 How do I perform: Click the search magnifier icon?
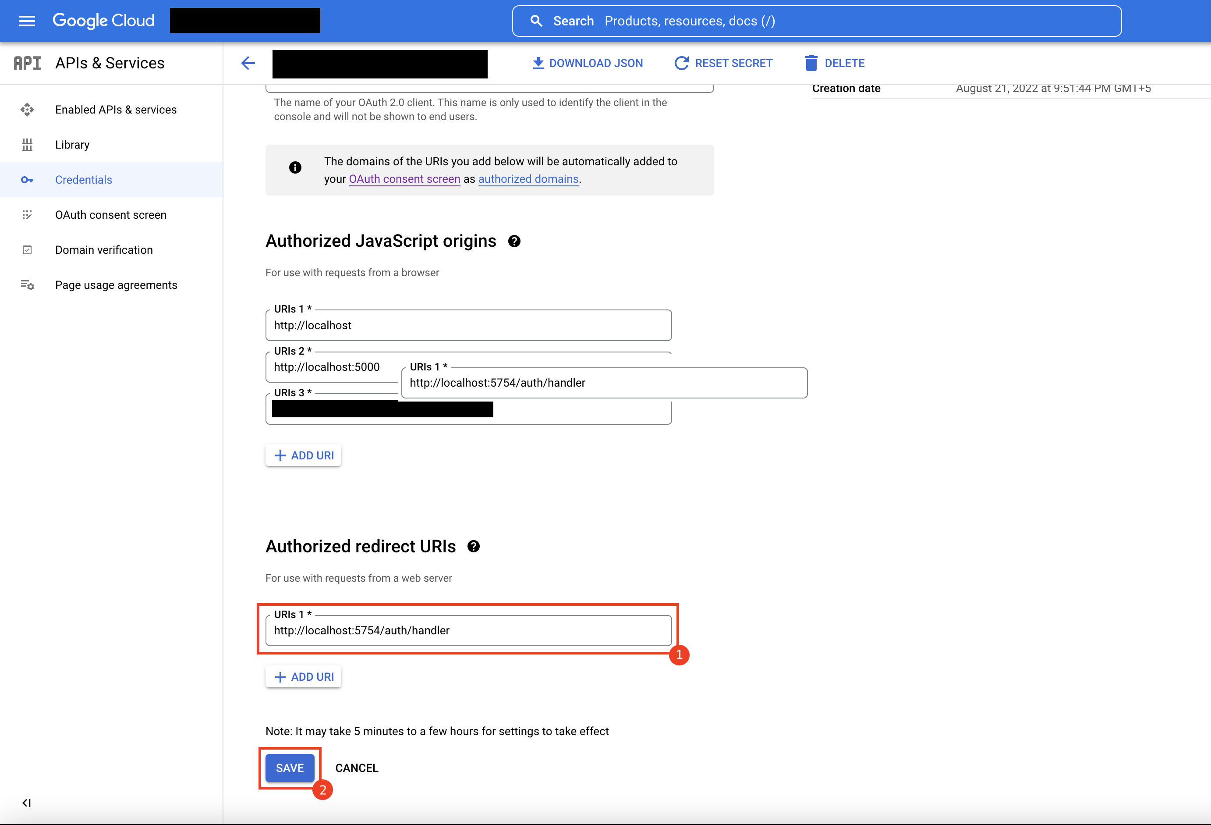tap(536, 21)
